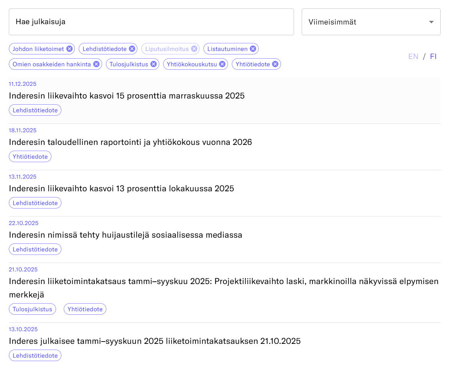Remove Listautuminen filter with its X icon

pos(253,49)
